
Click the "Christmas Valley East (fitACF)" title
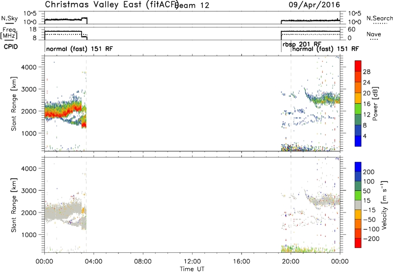point(112,5)
